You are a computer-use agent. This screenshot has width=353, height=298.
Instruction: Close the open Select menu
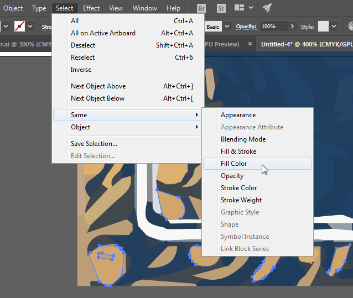(x=64, y=8)
